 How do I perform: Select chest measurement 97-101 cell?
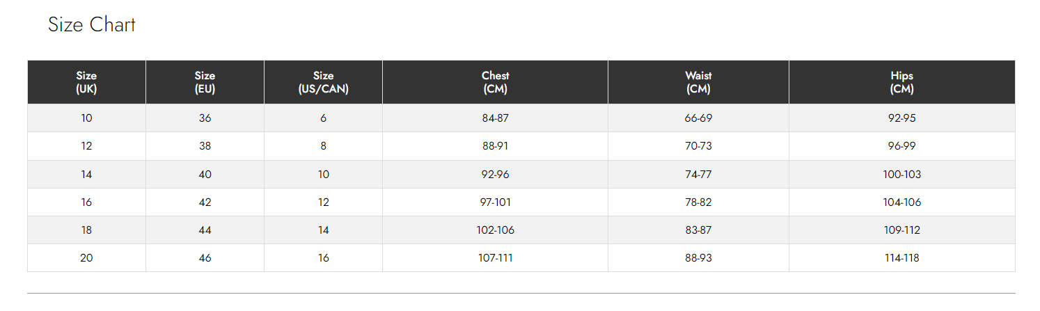point(496,202)
